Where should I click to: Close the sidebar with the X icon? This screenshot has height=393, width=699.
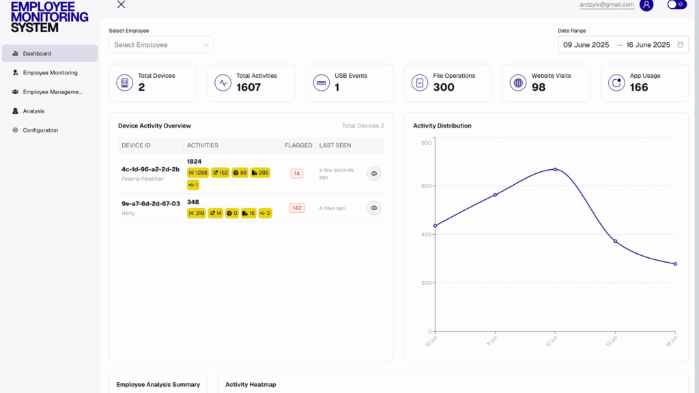point(121,5)
